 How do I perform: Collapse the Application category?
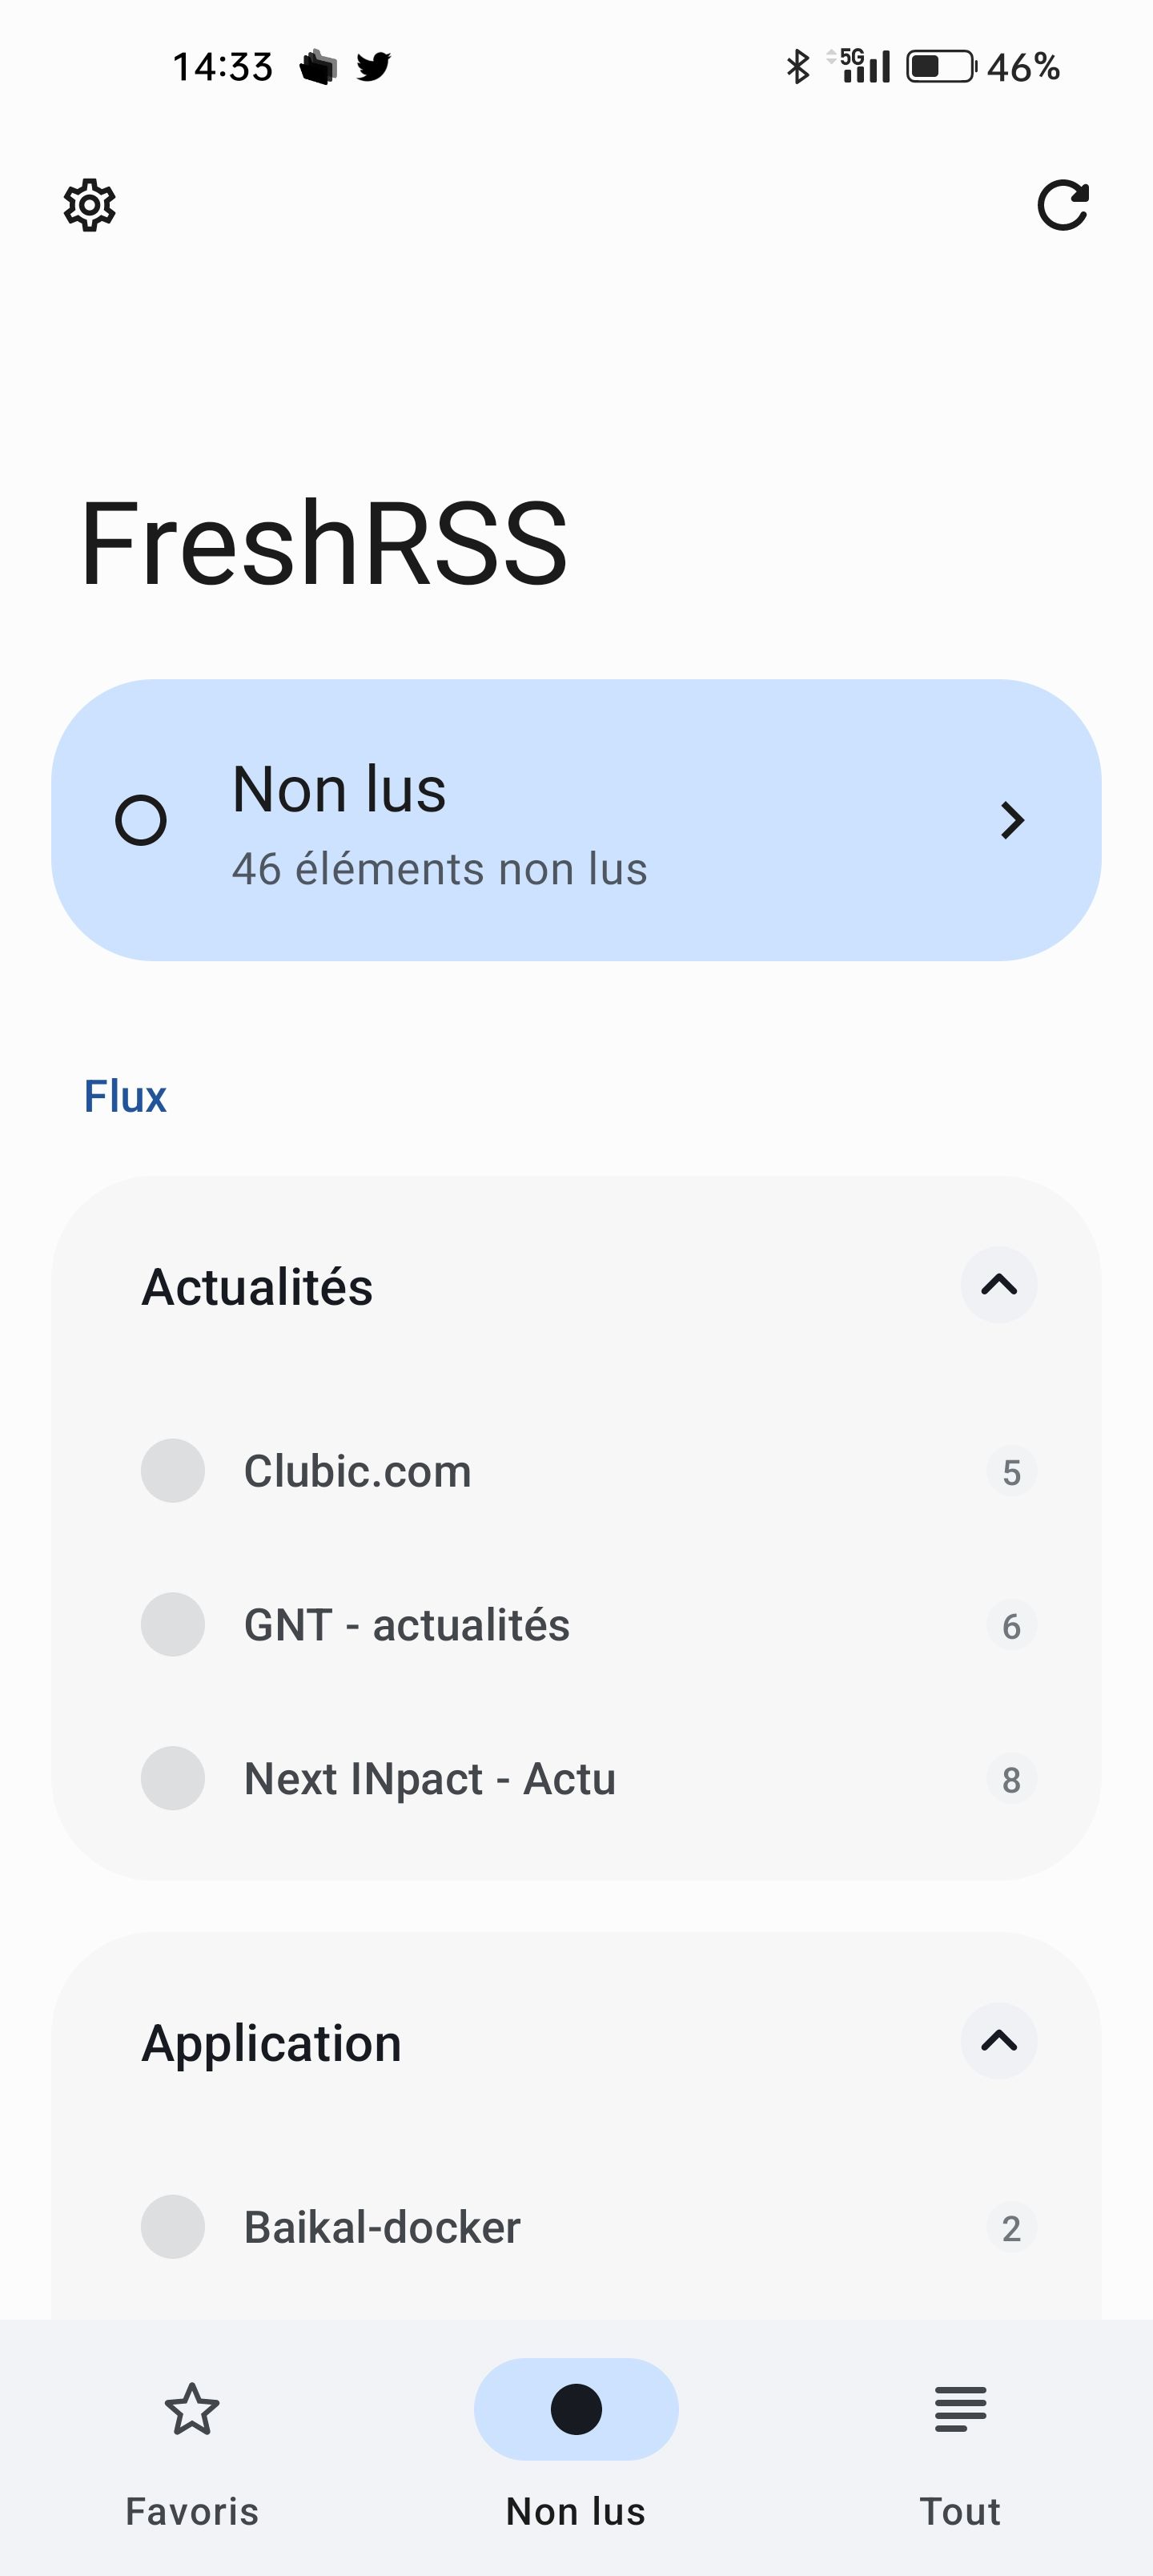click(999, 2041)
